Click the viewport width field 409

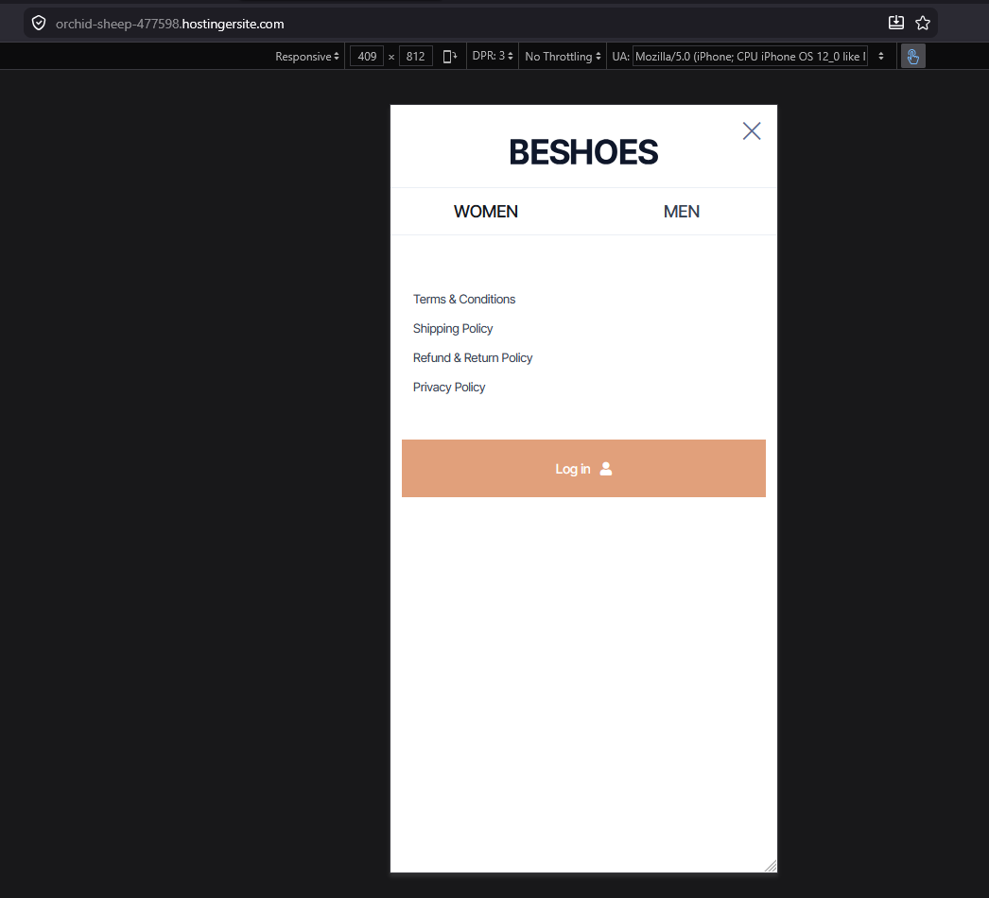coord(367,57)
